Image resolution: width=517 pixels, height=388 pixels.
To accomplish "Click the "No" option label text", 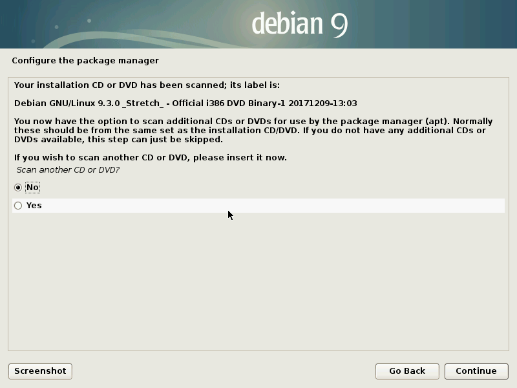I will click(x=32, y=188).
